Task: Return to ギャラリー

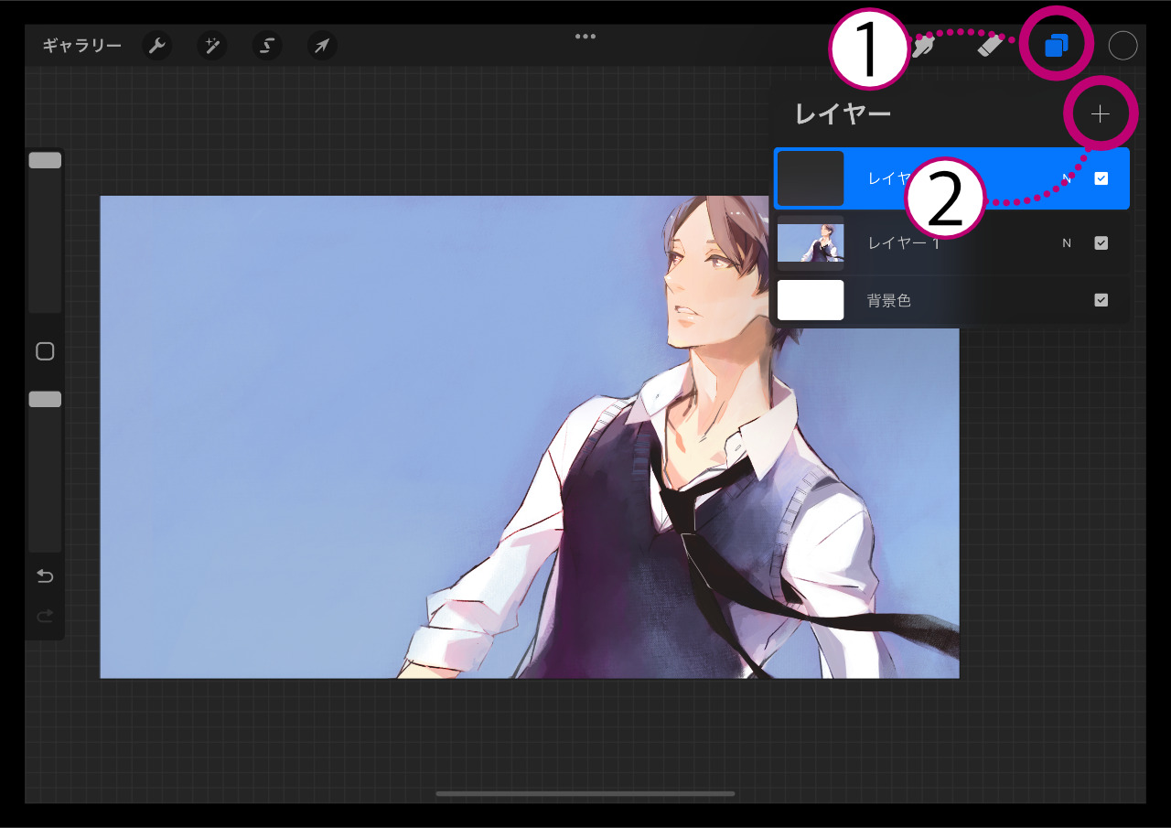Action: point(81,46)
